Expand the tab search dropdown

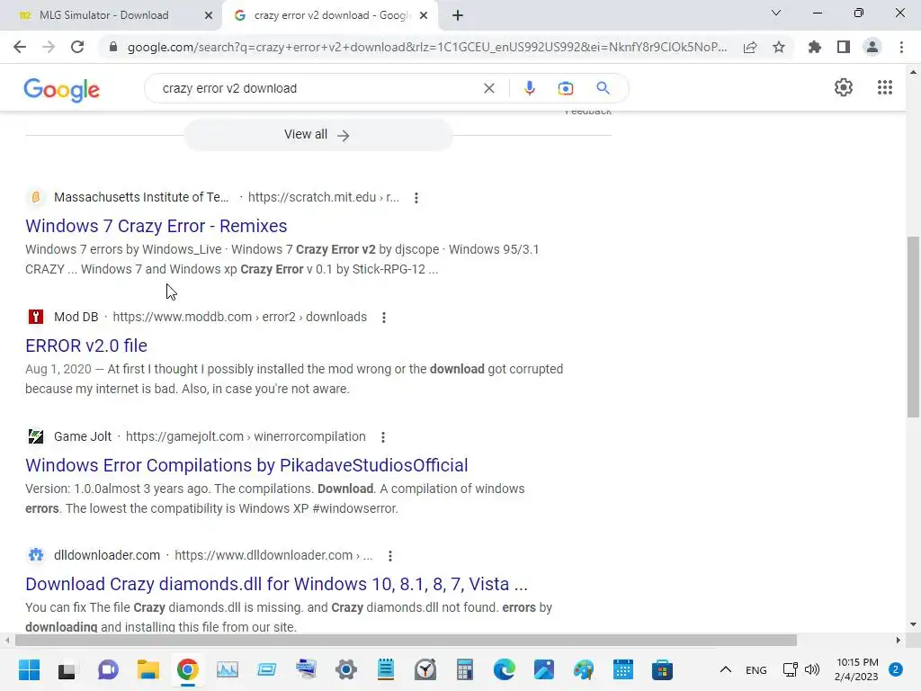pyautogui.click(x=776, y=13)
